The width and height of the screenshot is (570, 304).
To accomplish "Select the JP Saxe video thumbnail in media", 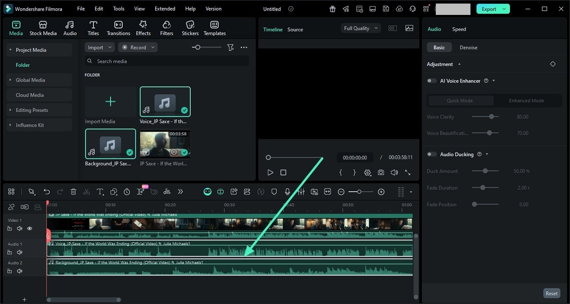I will click(x=164, y=144).
